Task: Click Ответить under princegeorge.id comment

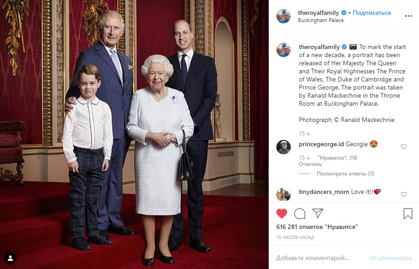Action: (310, 164)
